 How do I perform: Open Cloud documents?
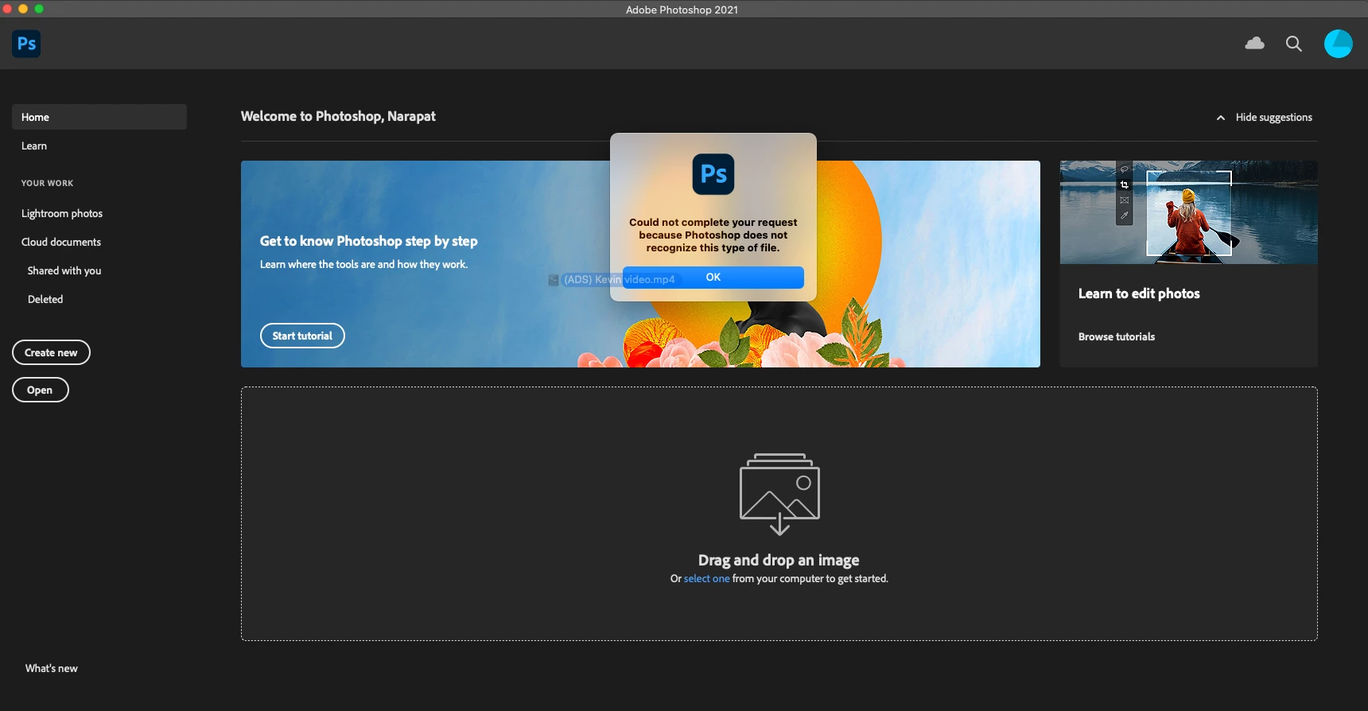(61, 242)
